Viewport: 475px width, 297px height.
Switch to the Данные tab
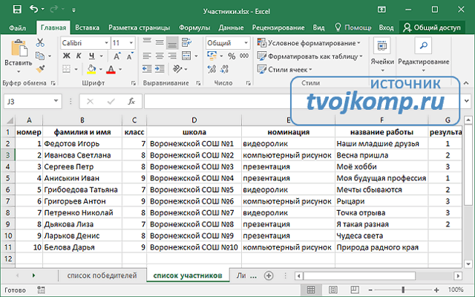coord(231,28)
